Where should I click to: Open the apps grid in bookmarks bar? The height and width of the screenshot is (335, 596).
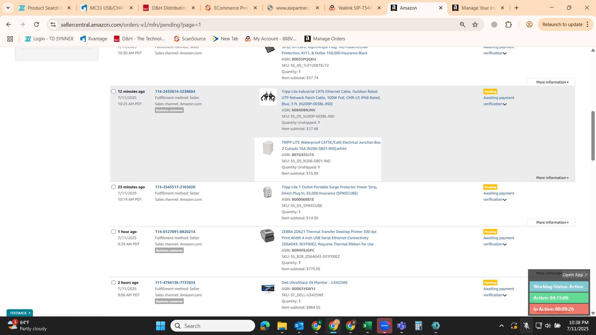pos(10,39)
